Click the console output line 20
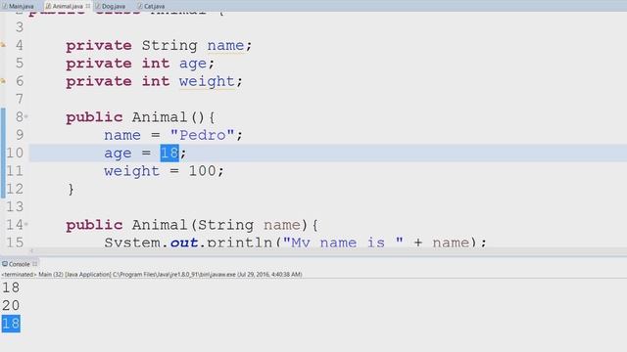627x352 pixels. coord(11,305)
